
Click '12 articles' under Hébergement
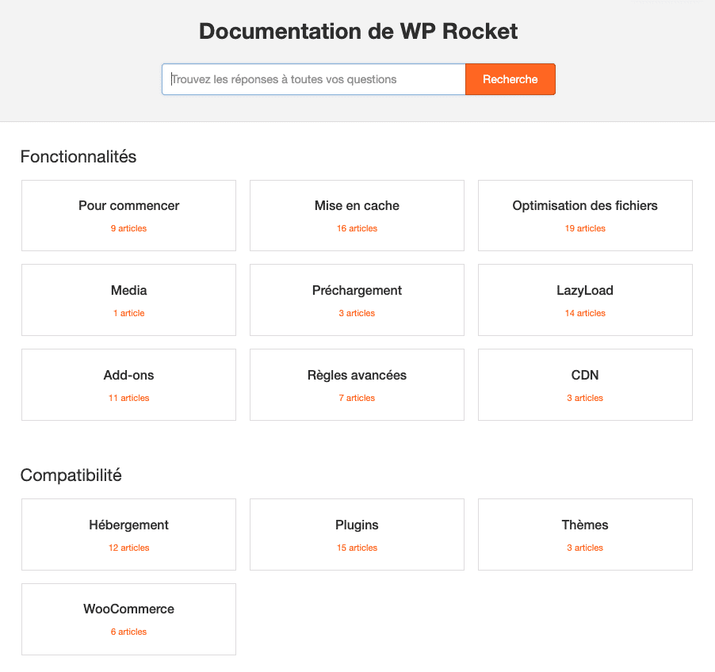(x=128, y=548)
